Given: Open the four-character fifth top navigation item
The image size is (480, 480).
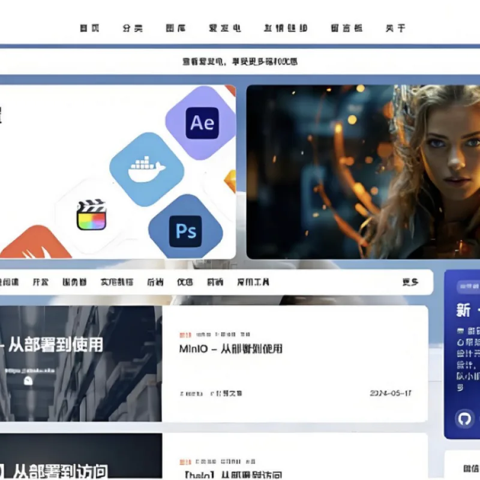Looking at the screenshot, I should pos(286,28).
